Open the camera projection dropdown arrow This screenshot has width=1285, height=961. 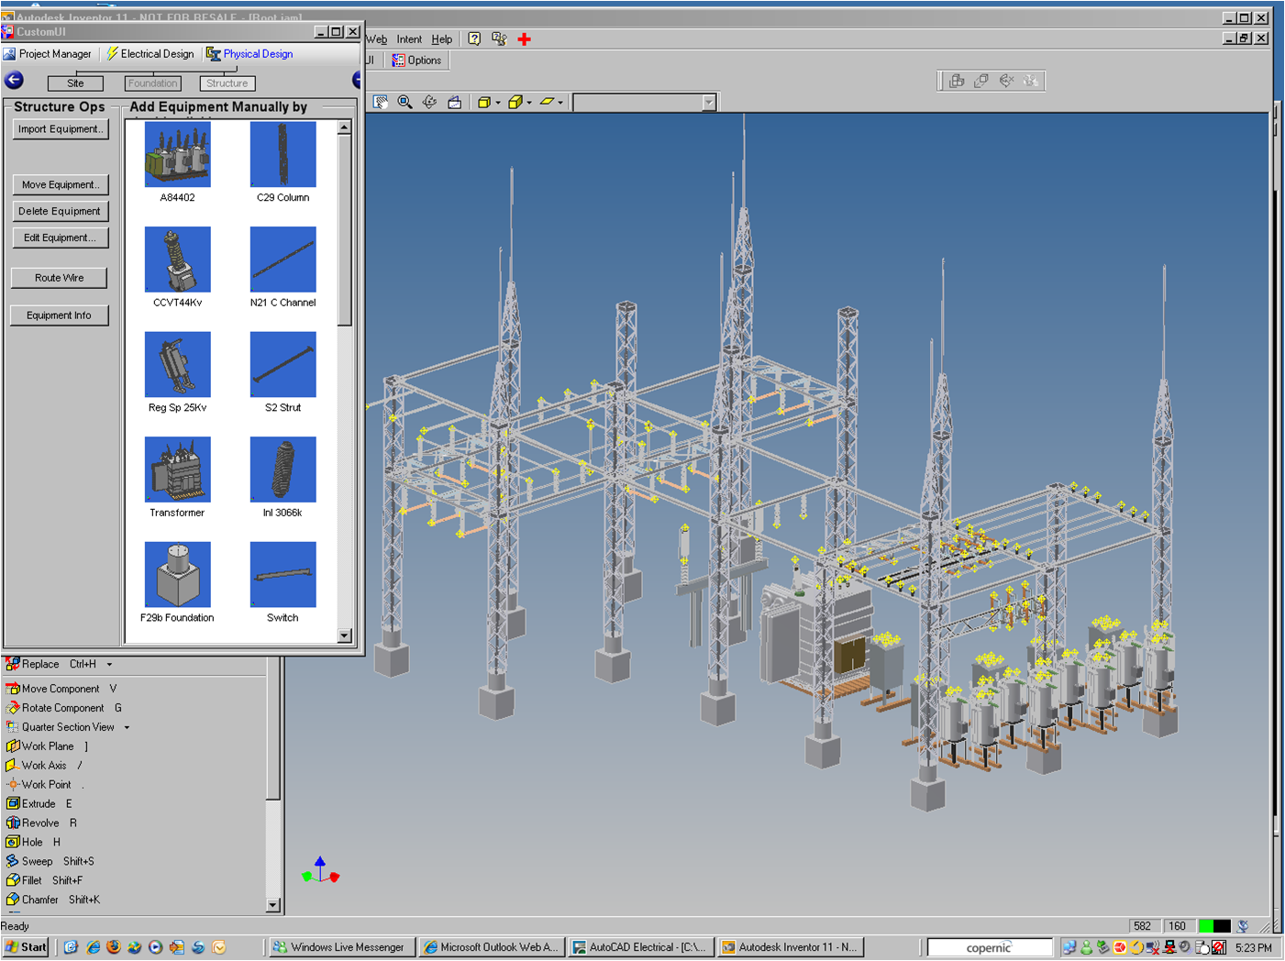click(x=530, y=103)
